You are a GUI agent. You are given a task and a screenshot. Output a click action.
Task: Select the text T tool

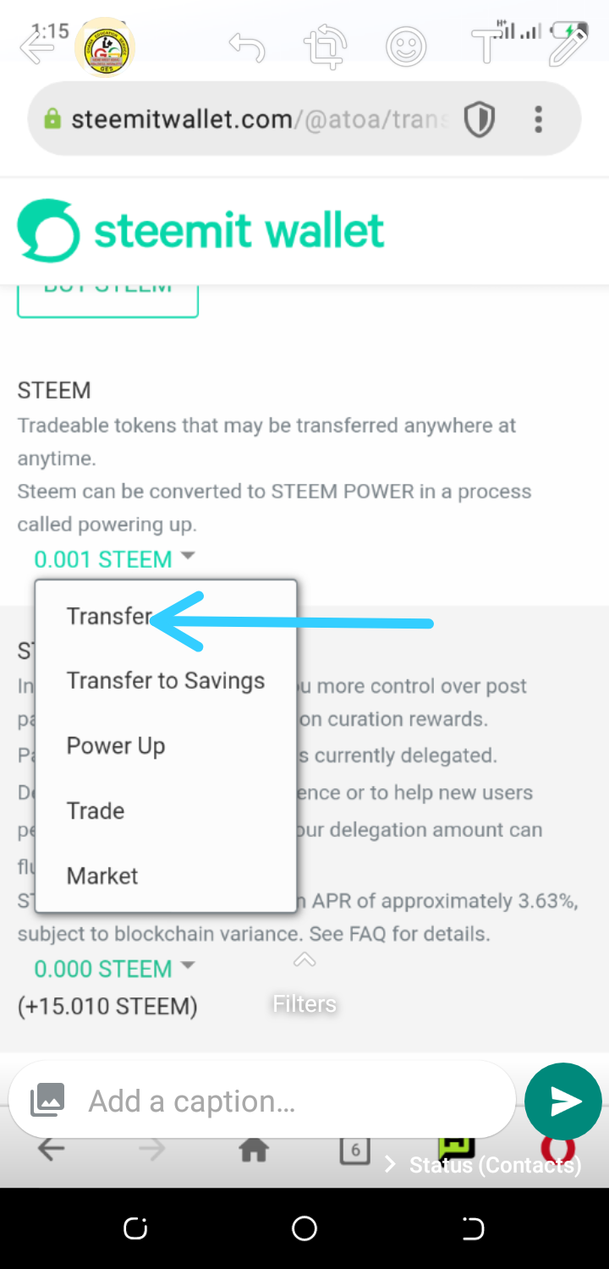(x=486, y=47)
